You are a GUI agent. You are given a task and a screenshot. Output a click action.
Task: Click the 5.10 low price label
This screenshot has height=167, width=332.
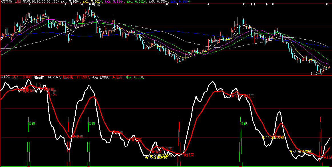(x=314, y=74)
